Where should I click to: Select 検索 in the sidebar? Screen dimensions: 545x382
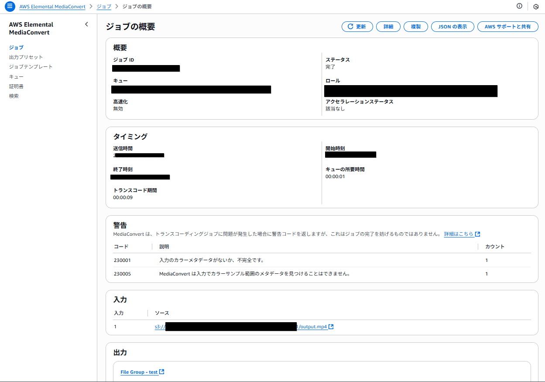(14, 96)
